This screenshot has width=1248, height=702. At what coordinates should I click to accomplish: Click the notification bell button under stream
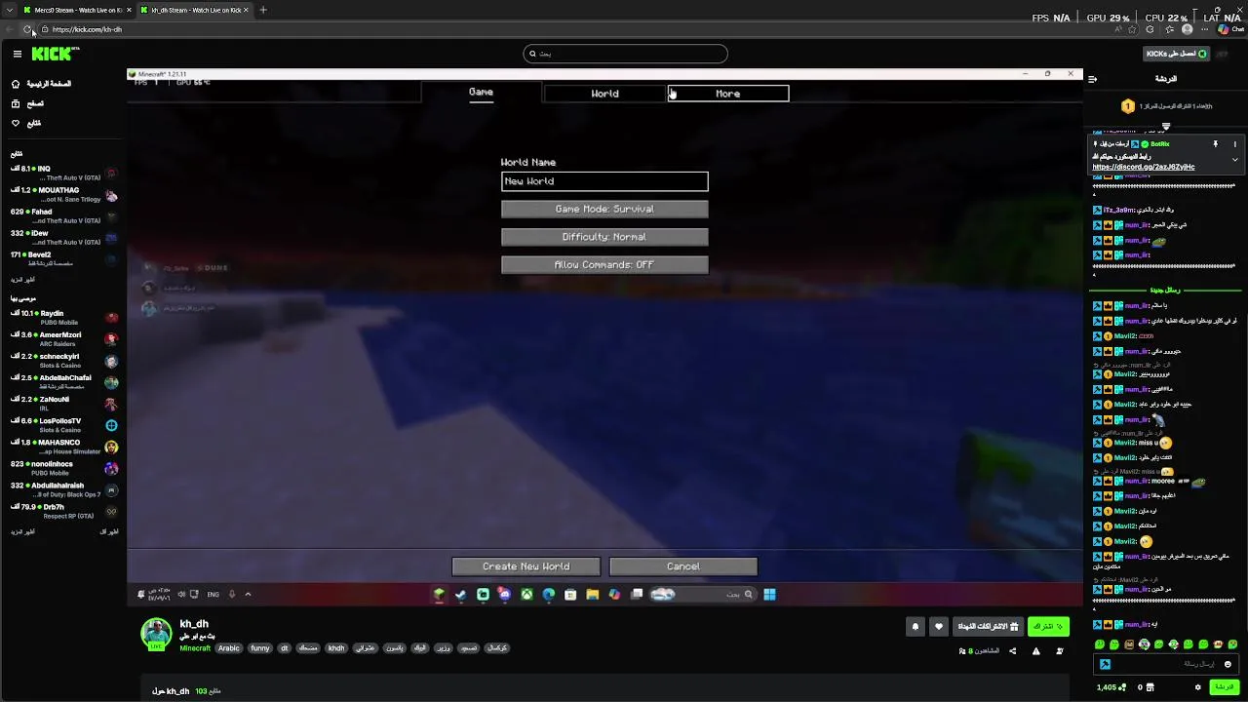(915, 626)
